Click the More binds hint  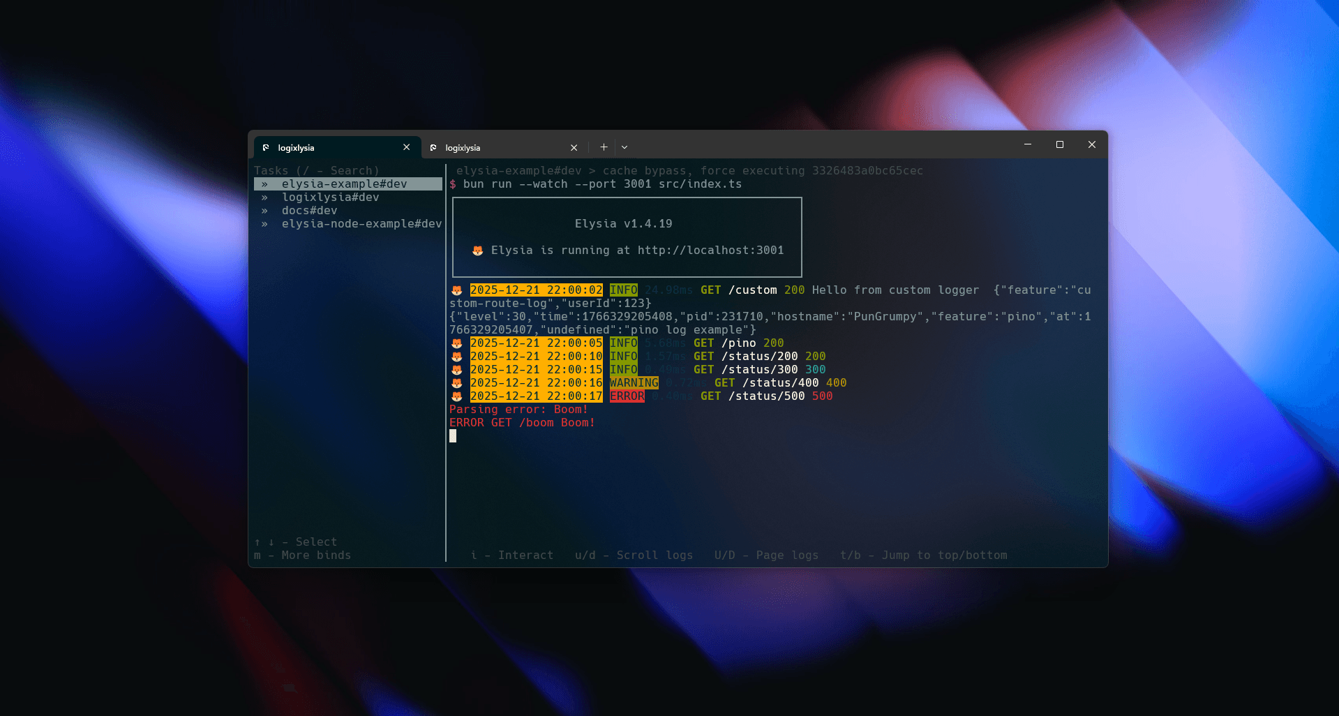tap(303, 555)
